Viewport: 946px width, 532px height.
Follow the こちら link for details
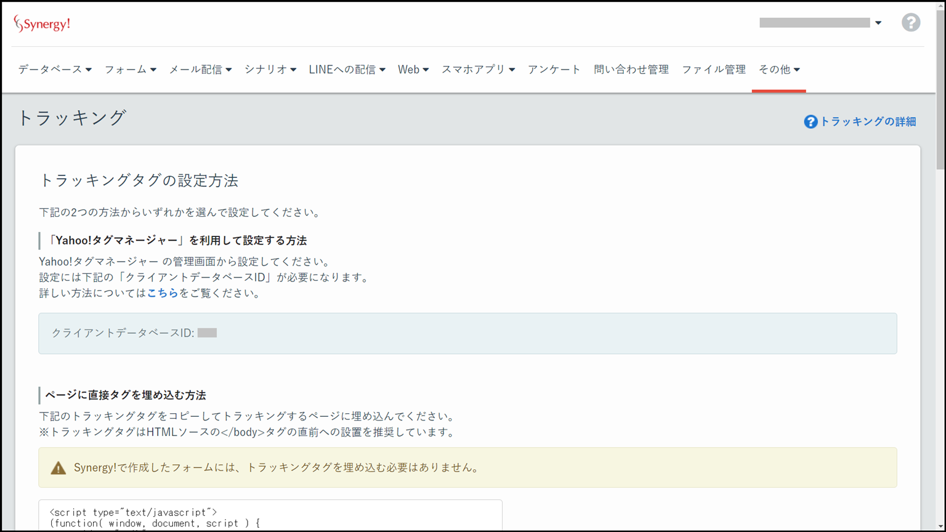[163, 293]
